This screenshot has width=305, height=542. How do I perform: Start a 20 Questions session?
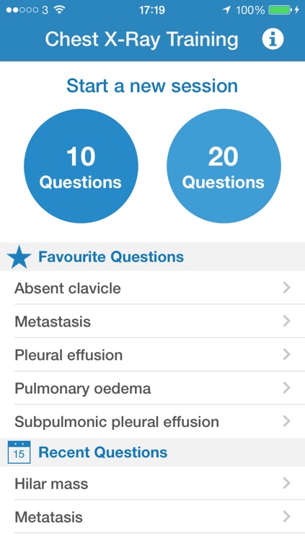pyautogui.click(x=224, y=166)
